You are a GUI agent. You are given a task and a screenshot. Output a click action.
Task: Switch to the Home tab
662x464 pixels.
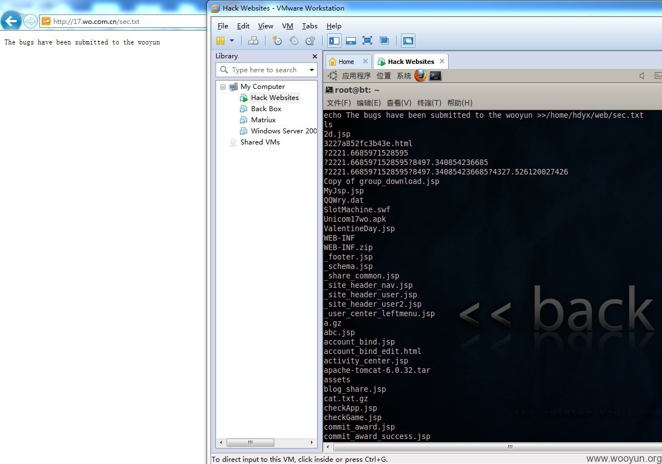pos(346,62)
